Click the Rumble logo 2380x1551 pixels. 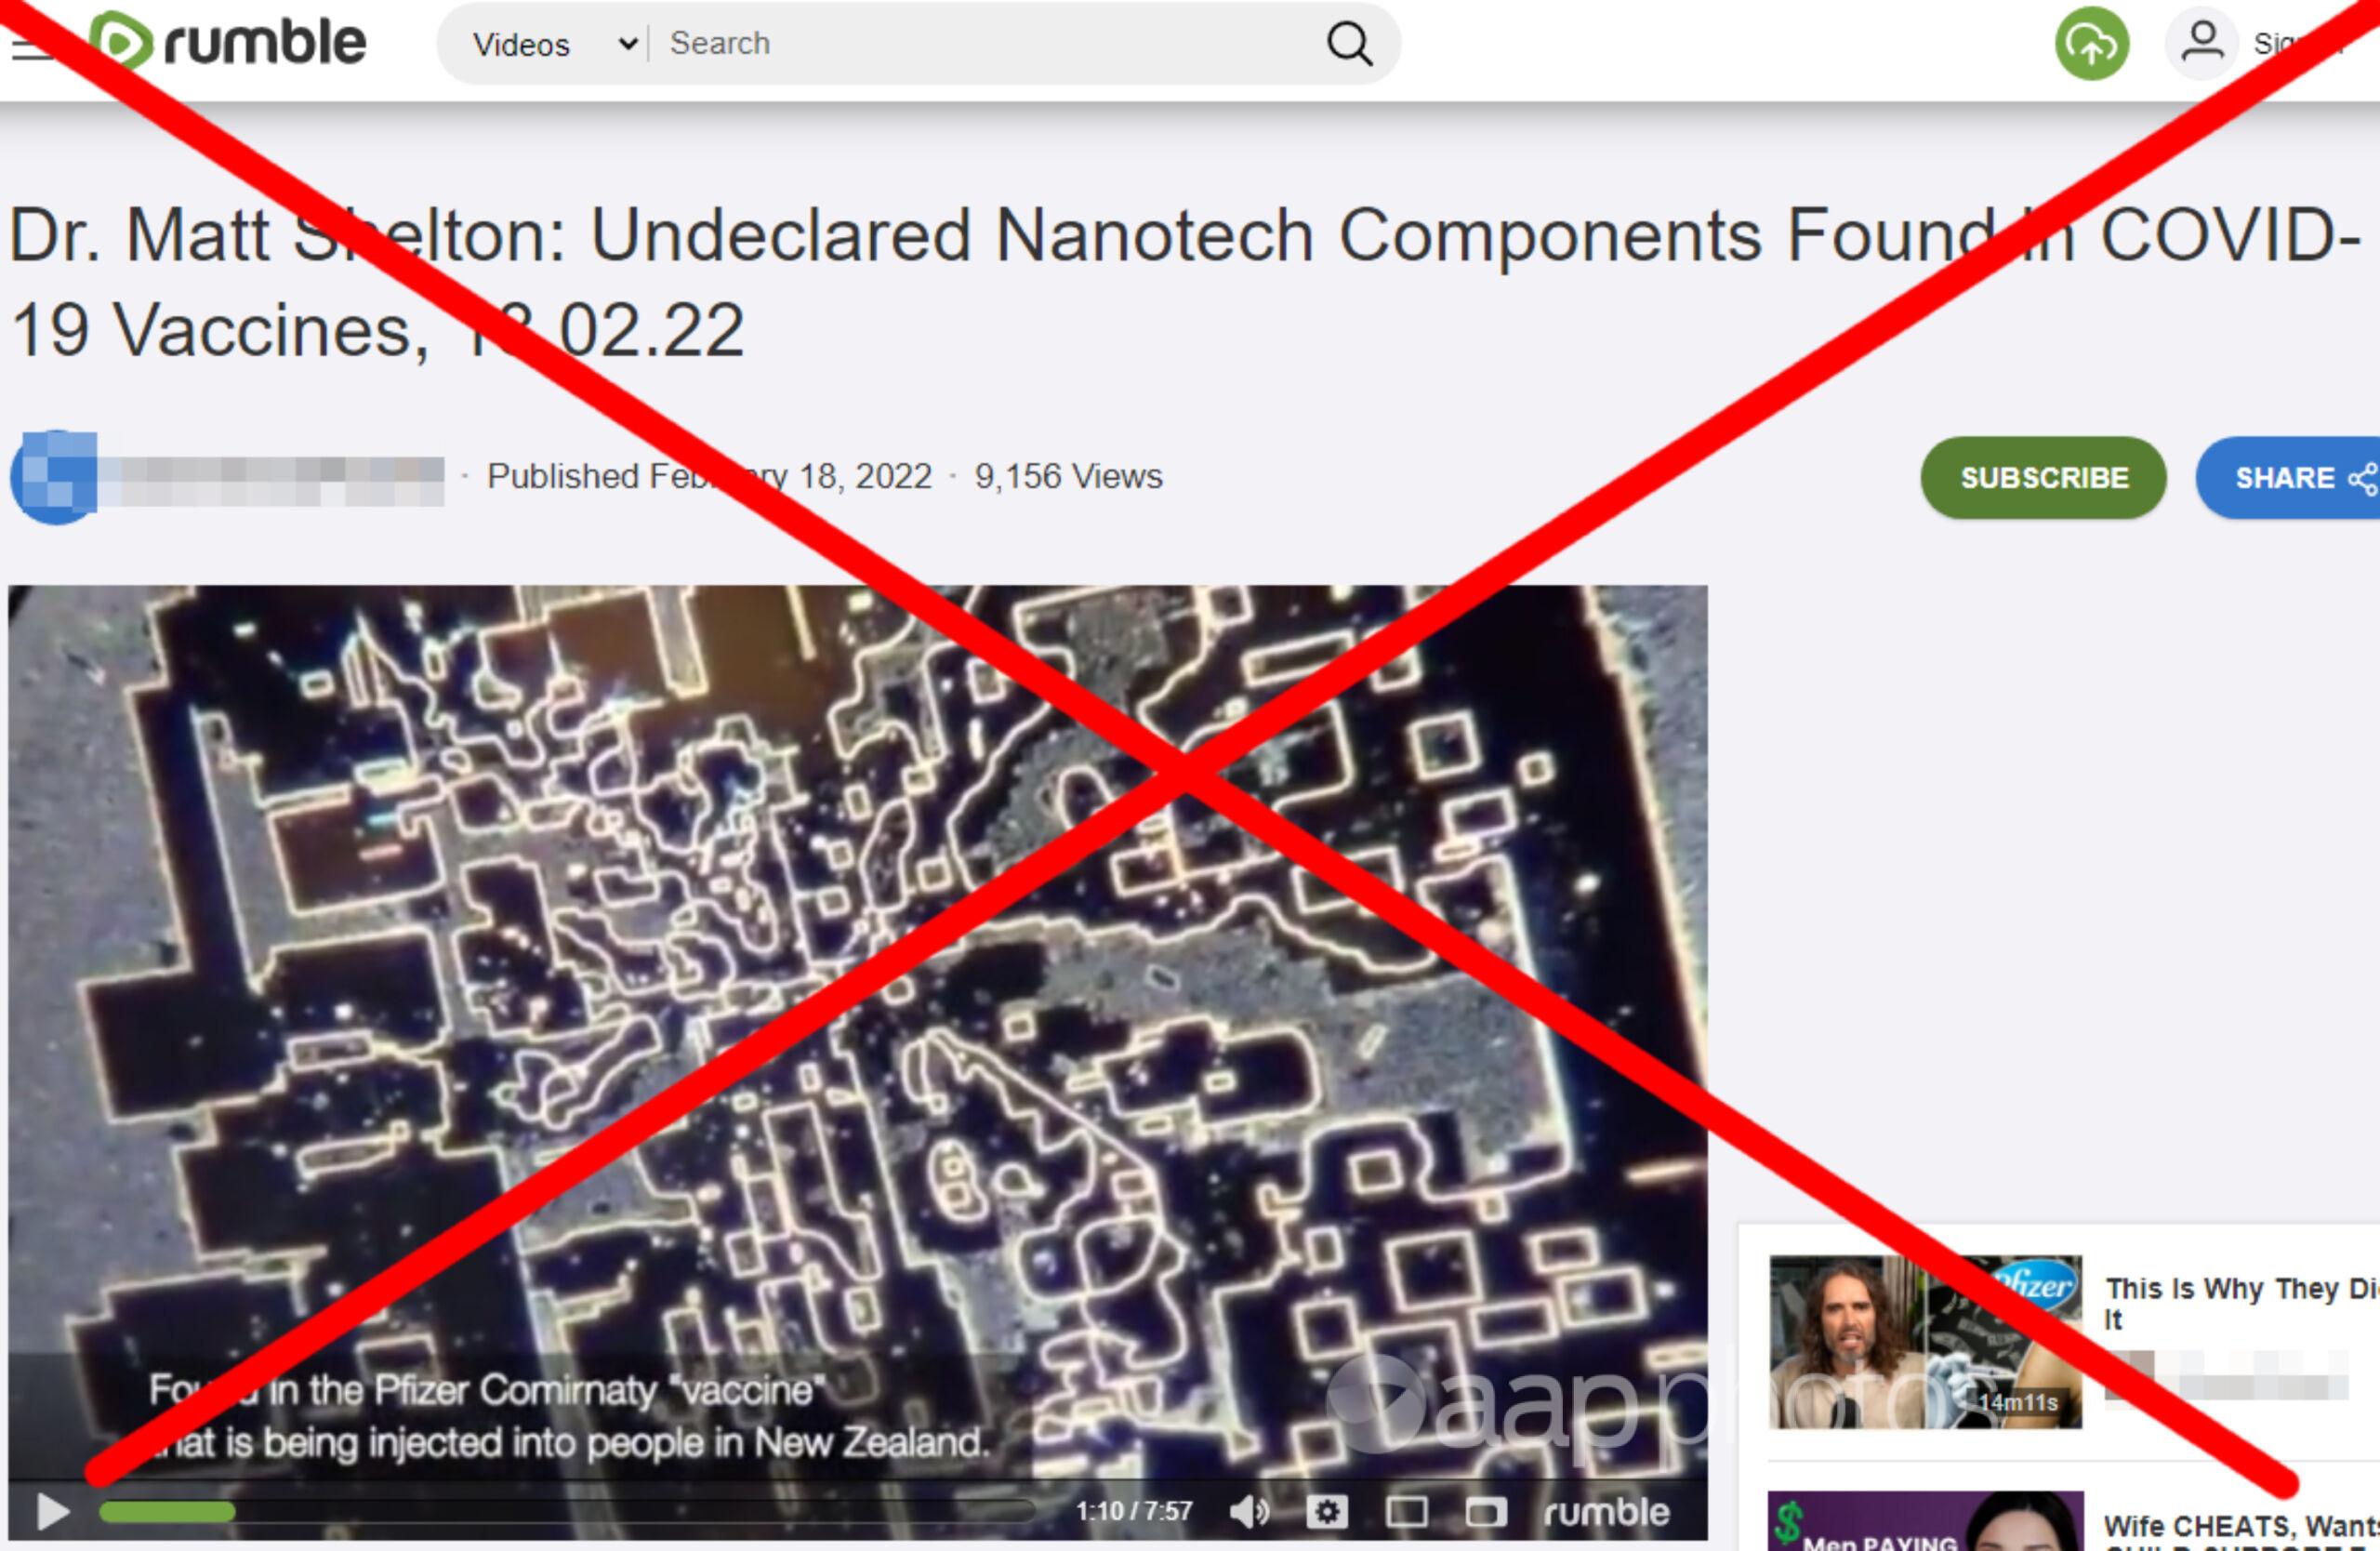228,43
